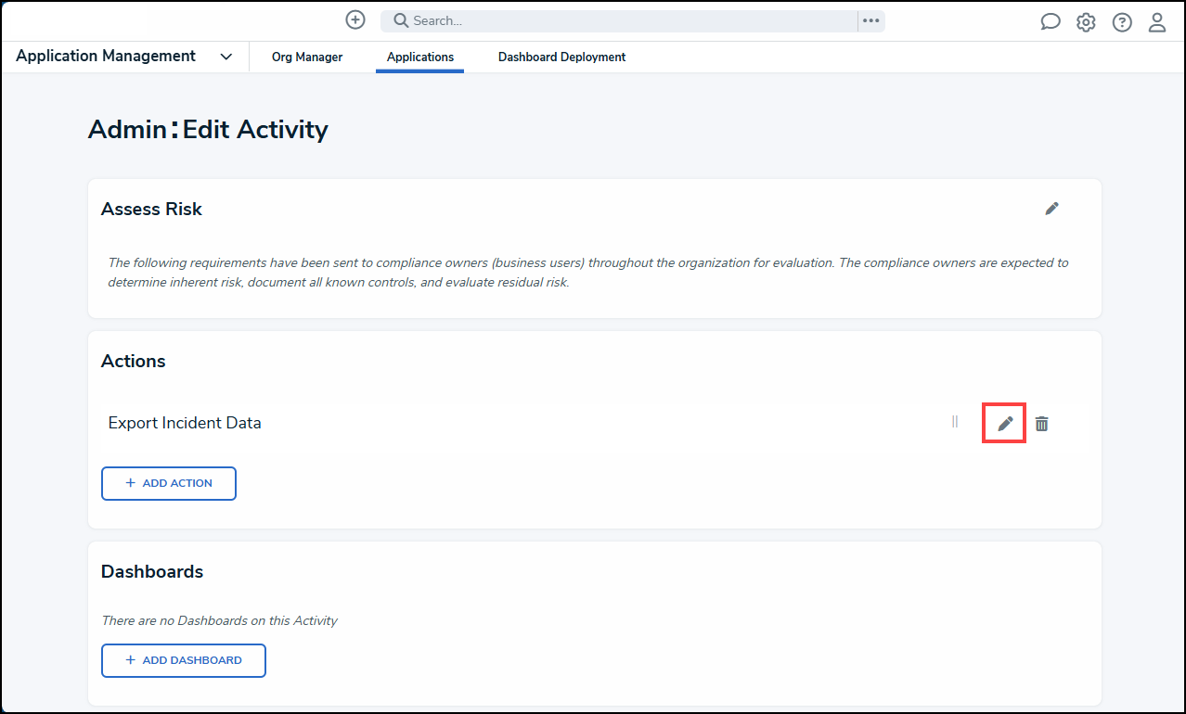The height and width of the screenshot is (714, 1186).
Task: Edit the Assess Risk section pencil
Action: click(1051, 209)
